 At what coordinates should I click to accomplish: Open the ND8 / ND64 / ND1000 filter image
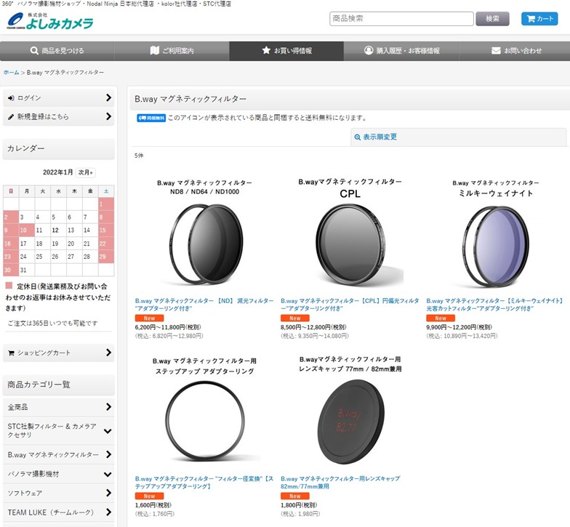(205, 233)
